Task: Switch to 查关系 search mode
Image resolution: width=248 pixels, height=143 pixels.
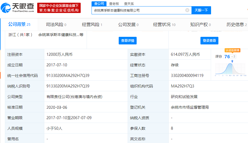Action: coord(129,4)
